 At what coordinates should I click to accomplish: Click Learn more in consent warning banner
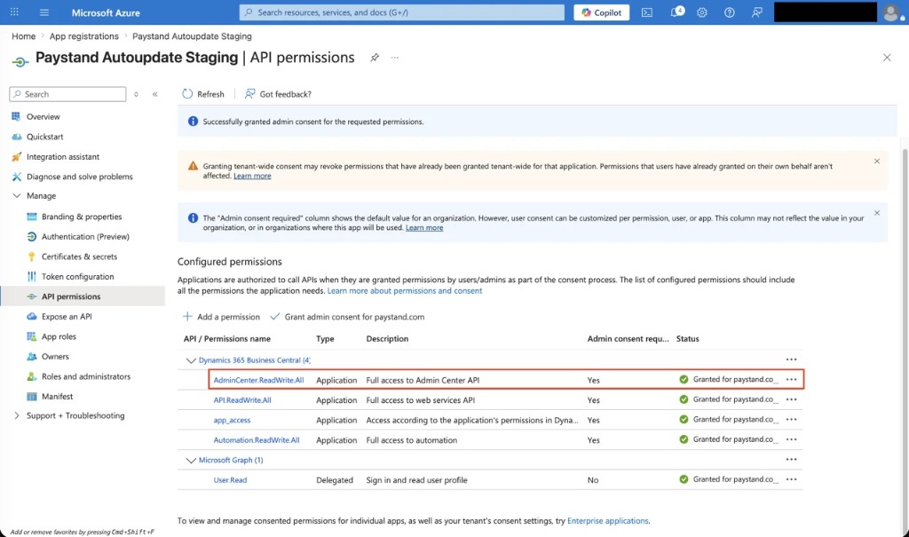pos(252,176)
